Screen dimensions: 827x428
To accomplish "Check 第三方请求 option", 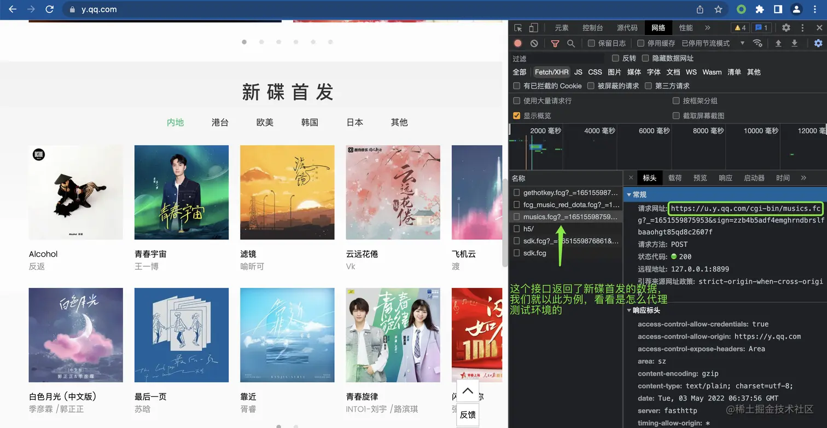I will pos(648,86).
